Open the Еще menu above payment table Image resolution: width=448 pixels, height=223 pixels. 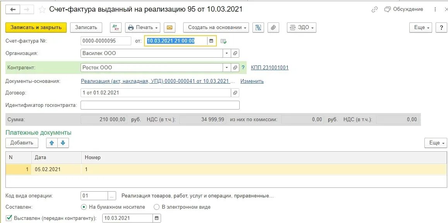pos(435,142)
